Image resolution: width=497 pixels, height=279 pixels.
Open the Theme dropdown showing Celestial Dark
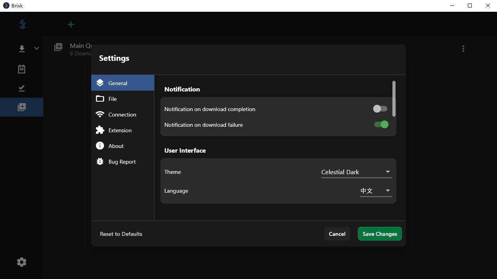coord(356,172)
